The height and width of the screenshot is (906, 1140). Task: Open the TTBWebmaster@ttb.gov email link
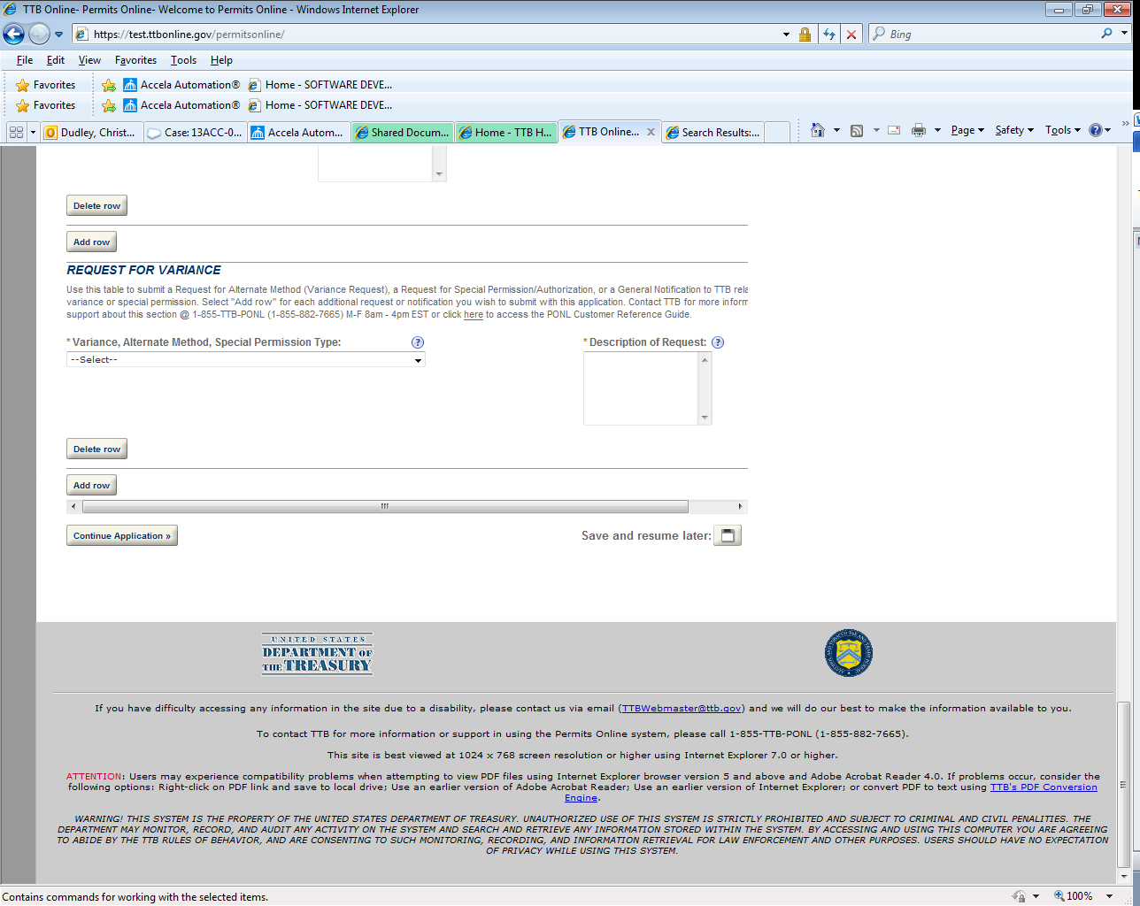tap(682, 708)
